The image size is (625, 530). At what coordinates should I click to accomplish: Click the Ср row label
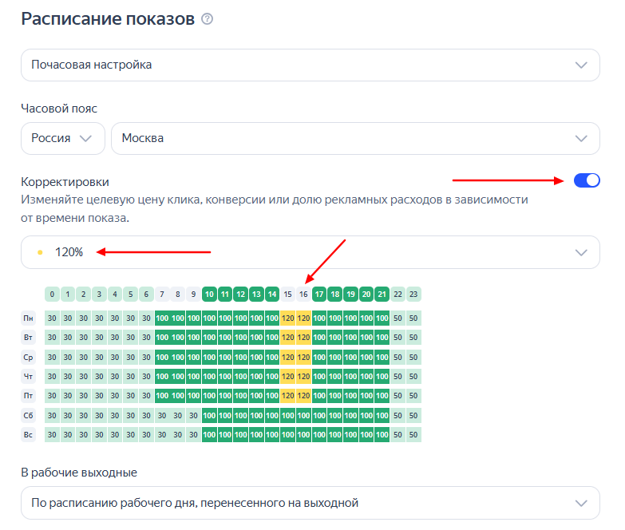point(28,357)
